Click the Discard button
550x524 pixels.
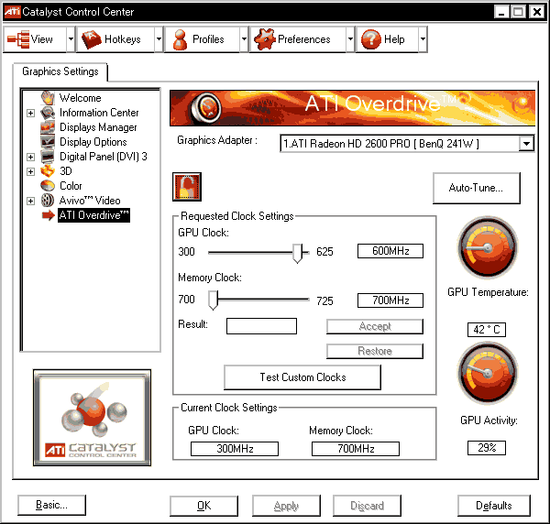click(367, 506)
